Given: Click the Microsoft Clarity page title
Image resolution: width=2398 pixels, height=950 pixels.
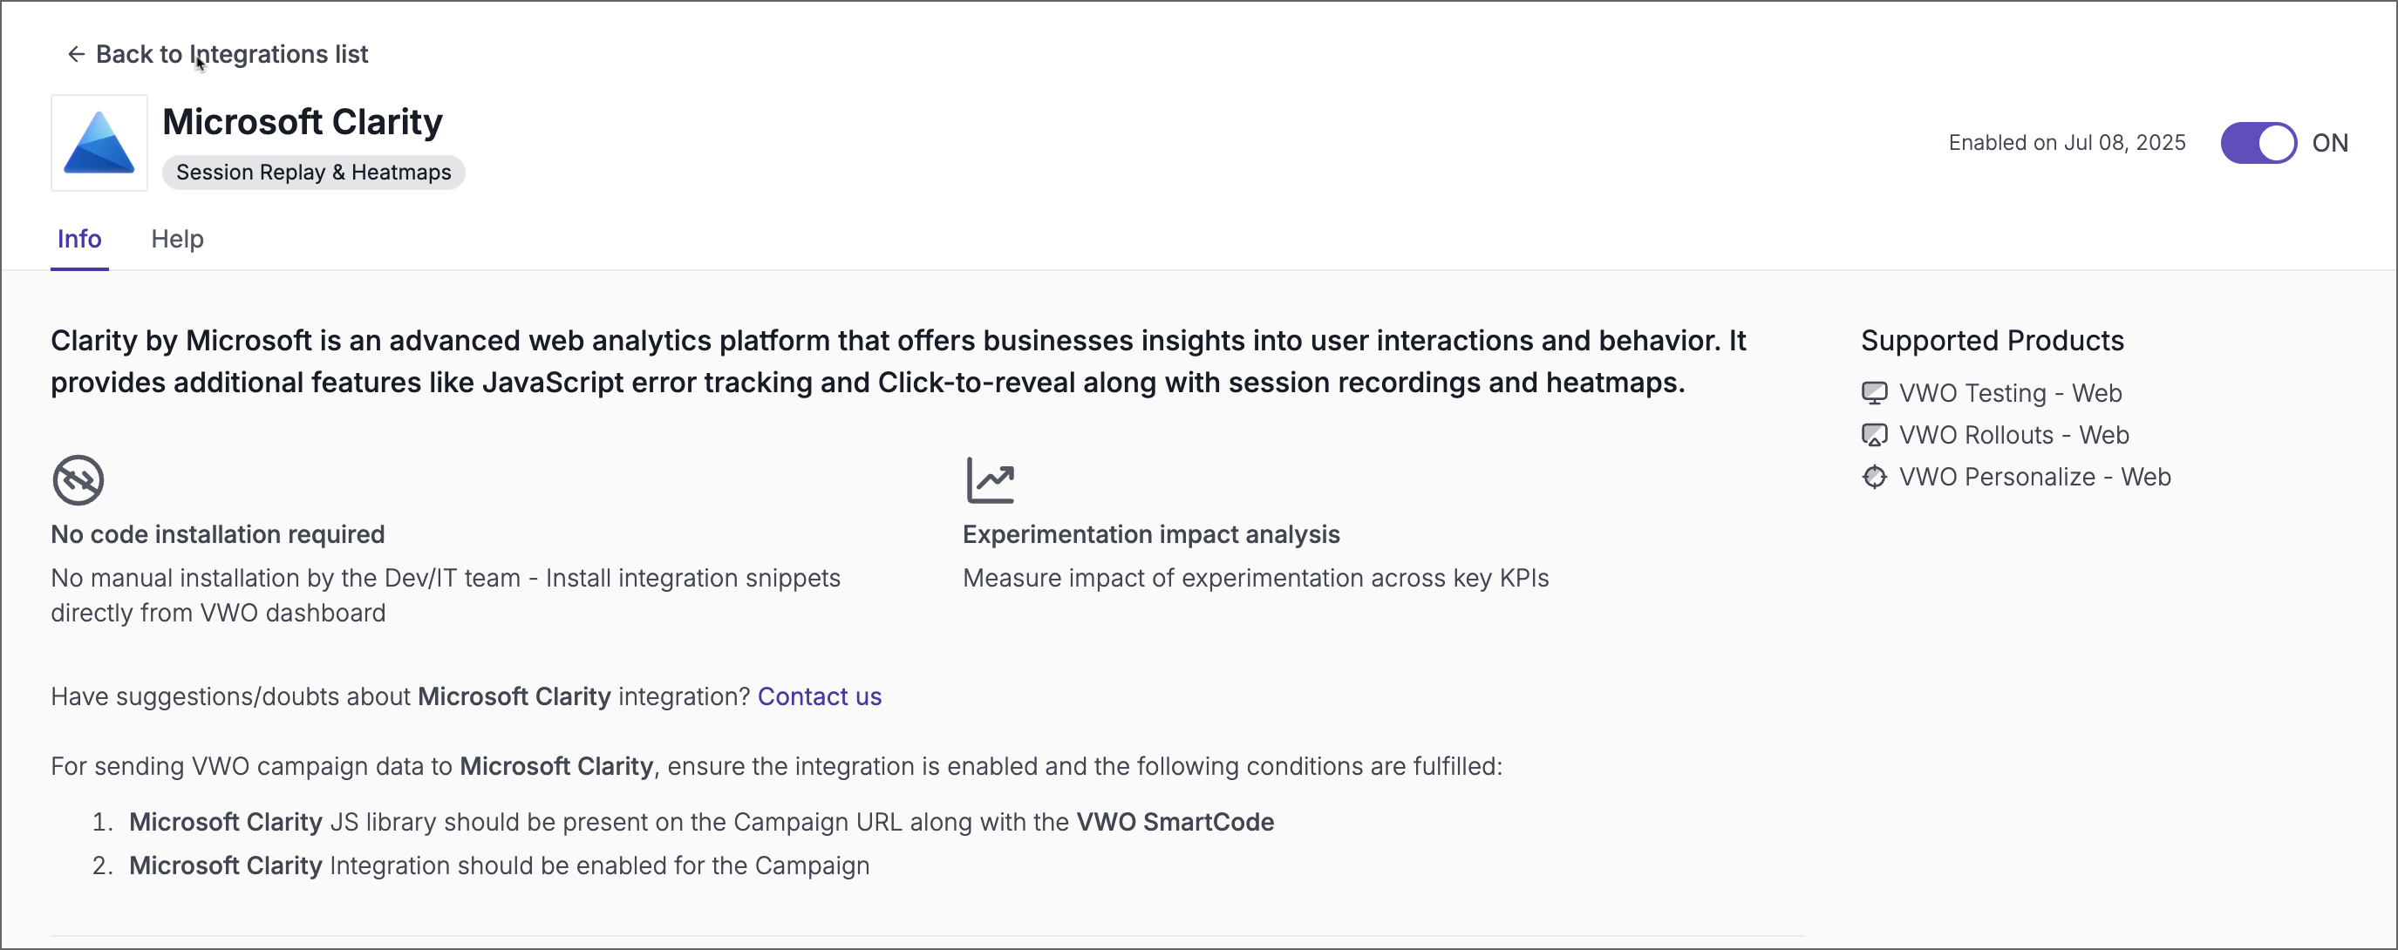Looking at the screenshot, I should point(303,122).
